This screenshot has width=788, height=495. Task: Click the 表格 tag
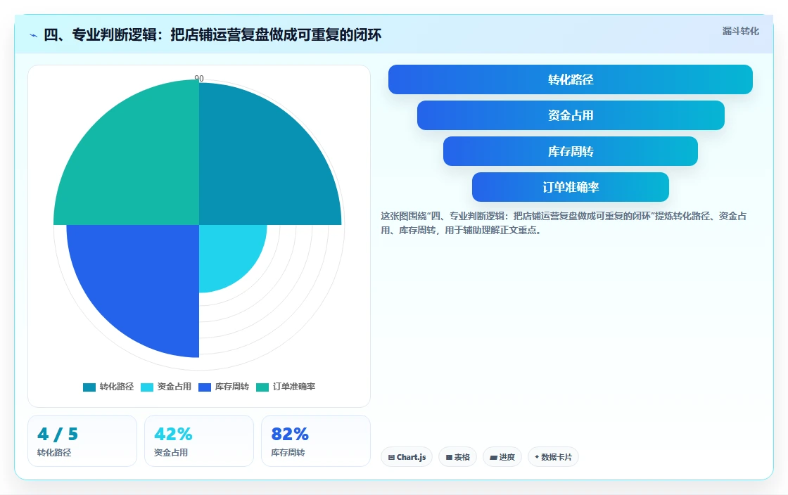point(458,457)
